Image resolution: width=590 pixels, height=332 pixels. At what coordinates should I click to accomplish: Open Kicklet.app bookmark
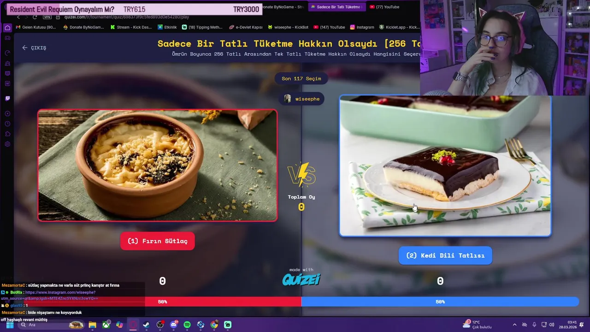(399, 27)
